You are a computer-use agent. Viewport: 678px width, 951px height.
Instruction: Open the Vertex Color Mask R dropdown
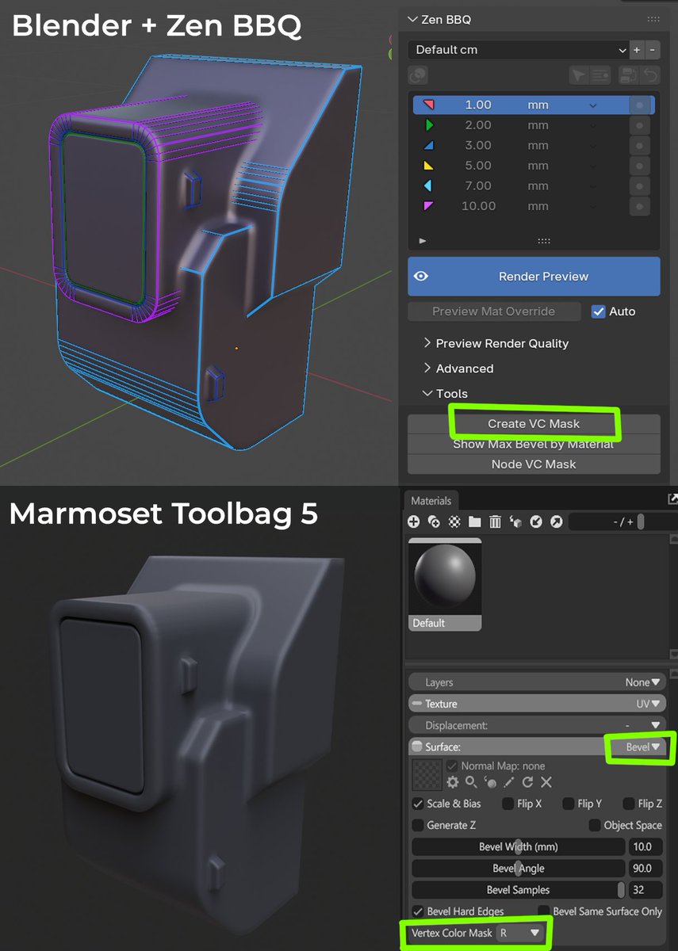(x=521, y=934)
